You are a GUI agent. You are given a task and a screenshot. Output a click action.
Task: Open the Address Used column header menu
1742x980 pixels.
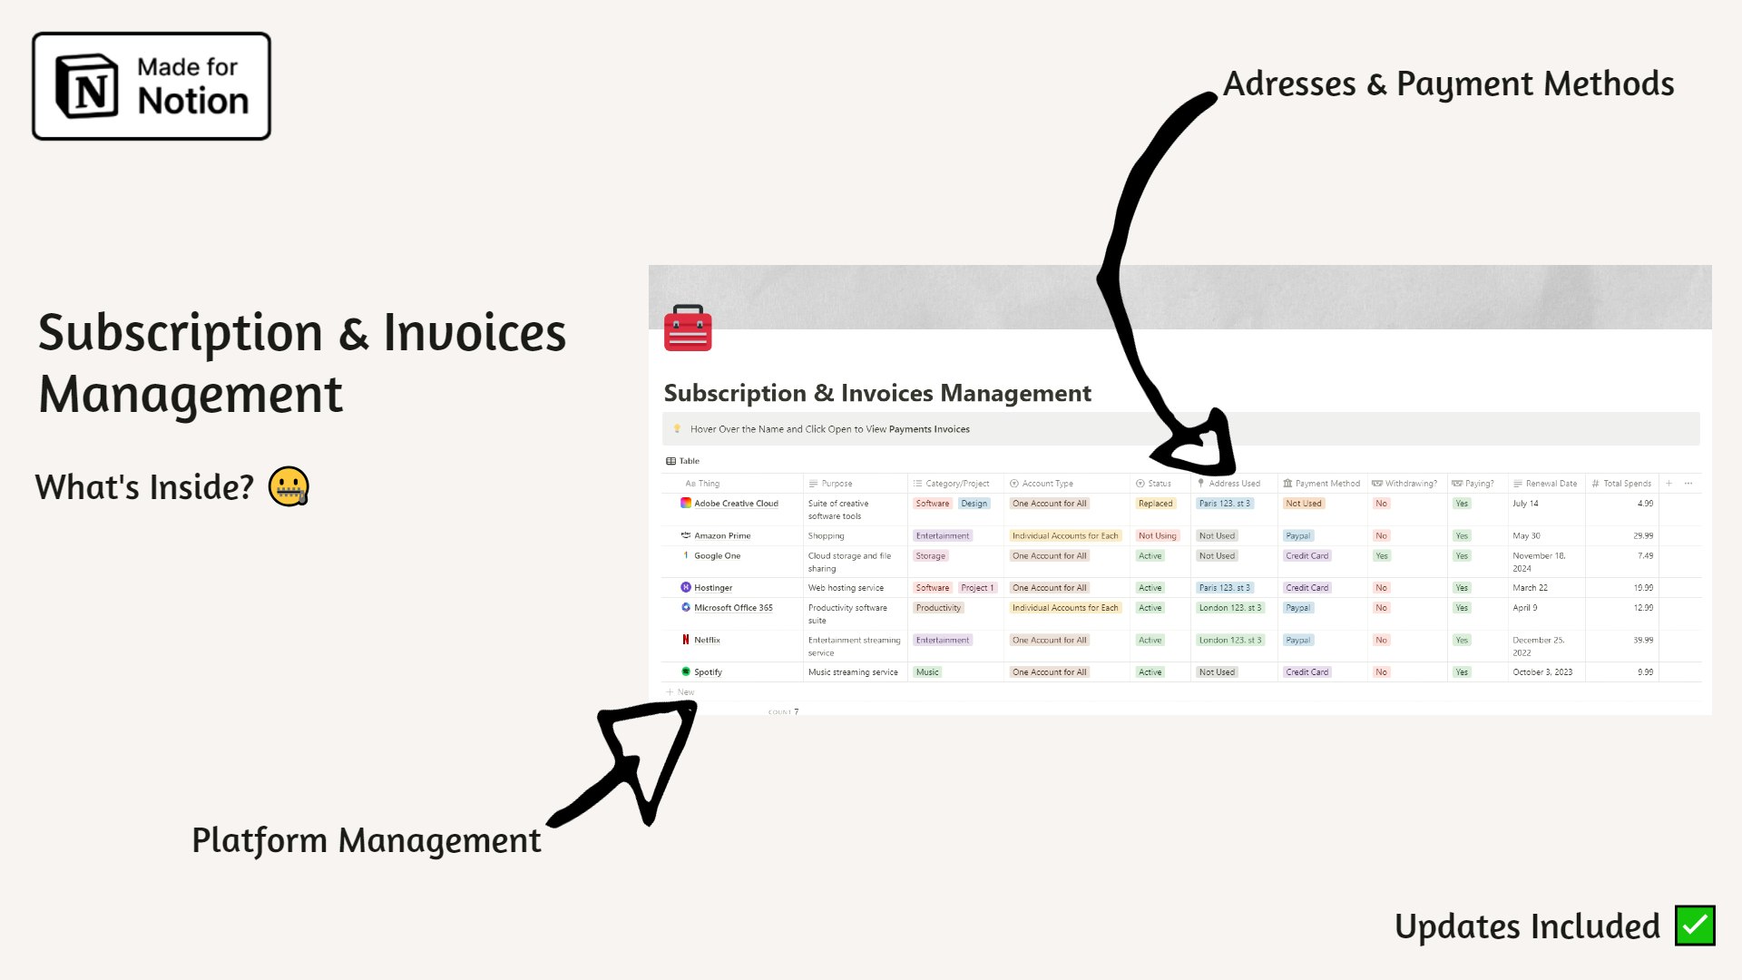[1228, 484]
